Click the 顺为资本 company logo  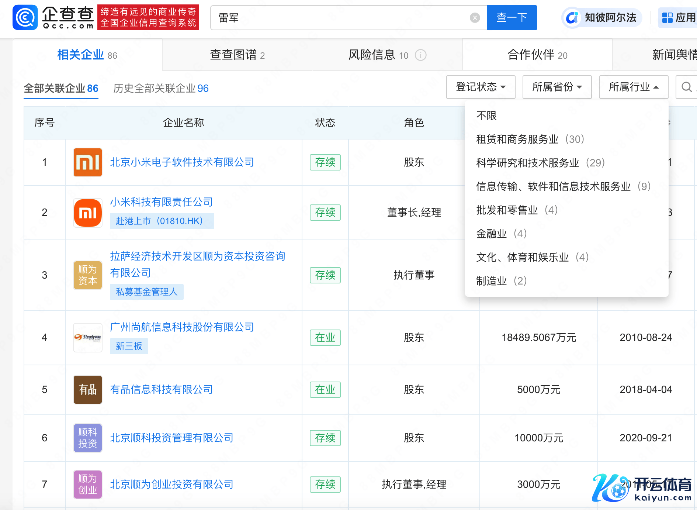87,275
